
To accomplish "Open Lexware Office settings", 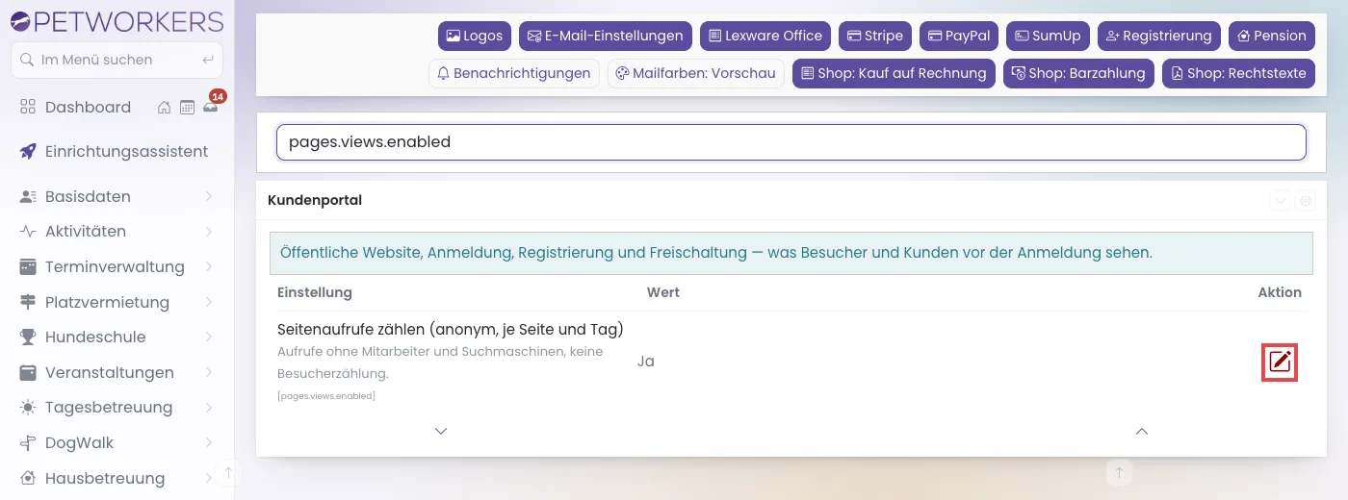I will (x=765, y=36).
